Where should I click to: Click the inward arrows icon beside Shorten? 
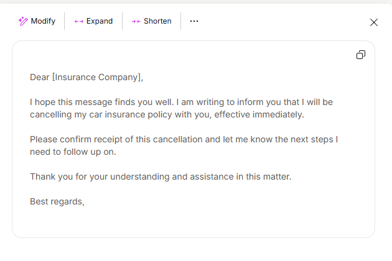point(136,22)
